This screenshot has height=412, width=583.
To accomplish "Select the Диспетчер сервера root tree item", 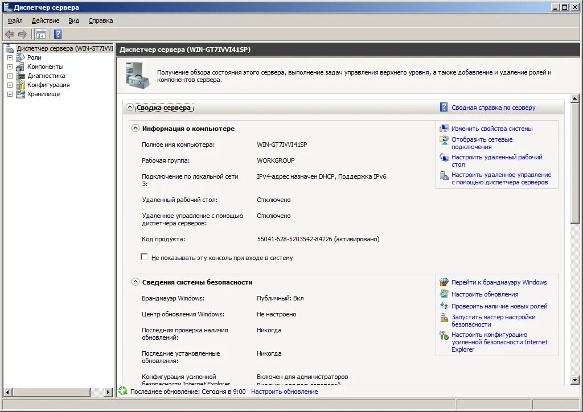I will click(65, 48).
